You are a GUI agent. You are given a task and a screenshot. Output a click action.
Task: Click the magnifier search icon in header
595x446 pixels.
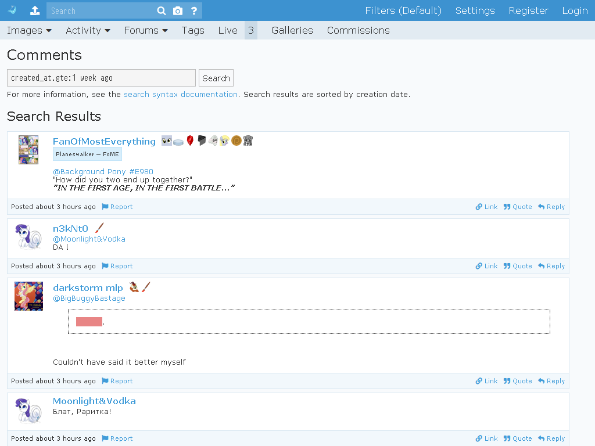(162, 11)
